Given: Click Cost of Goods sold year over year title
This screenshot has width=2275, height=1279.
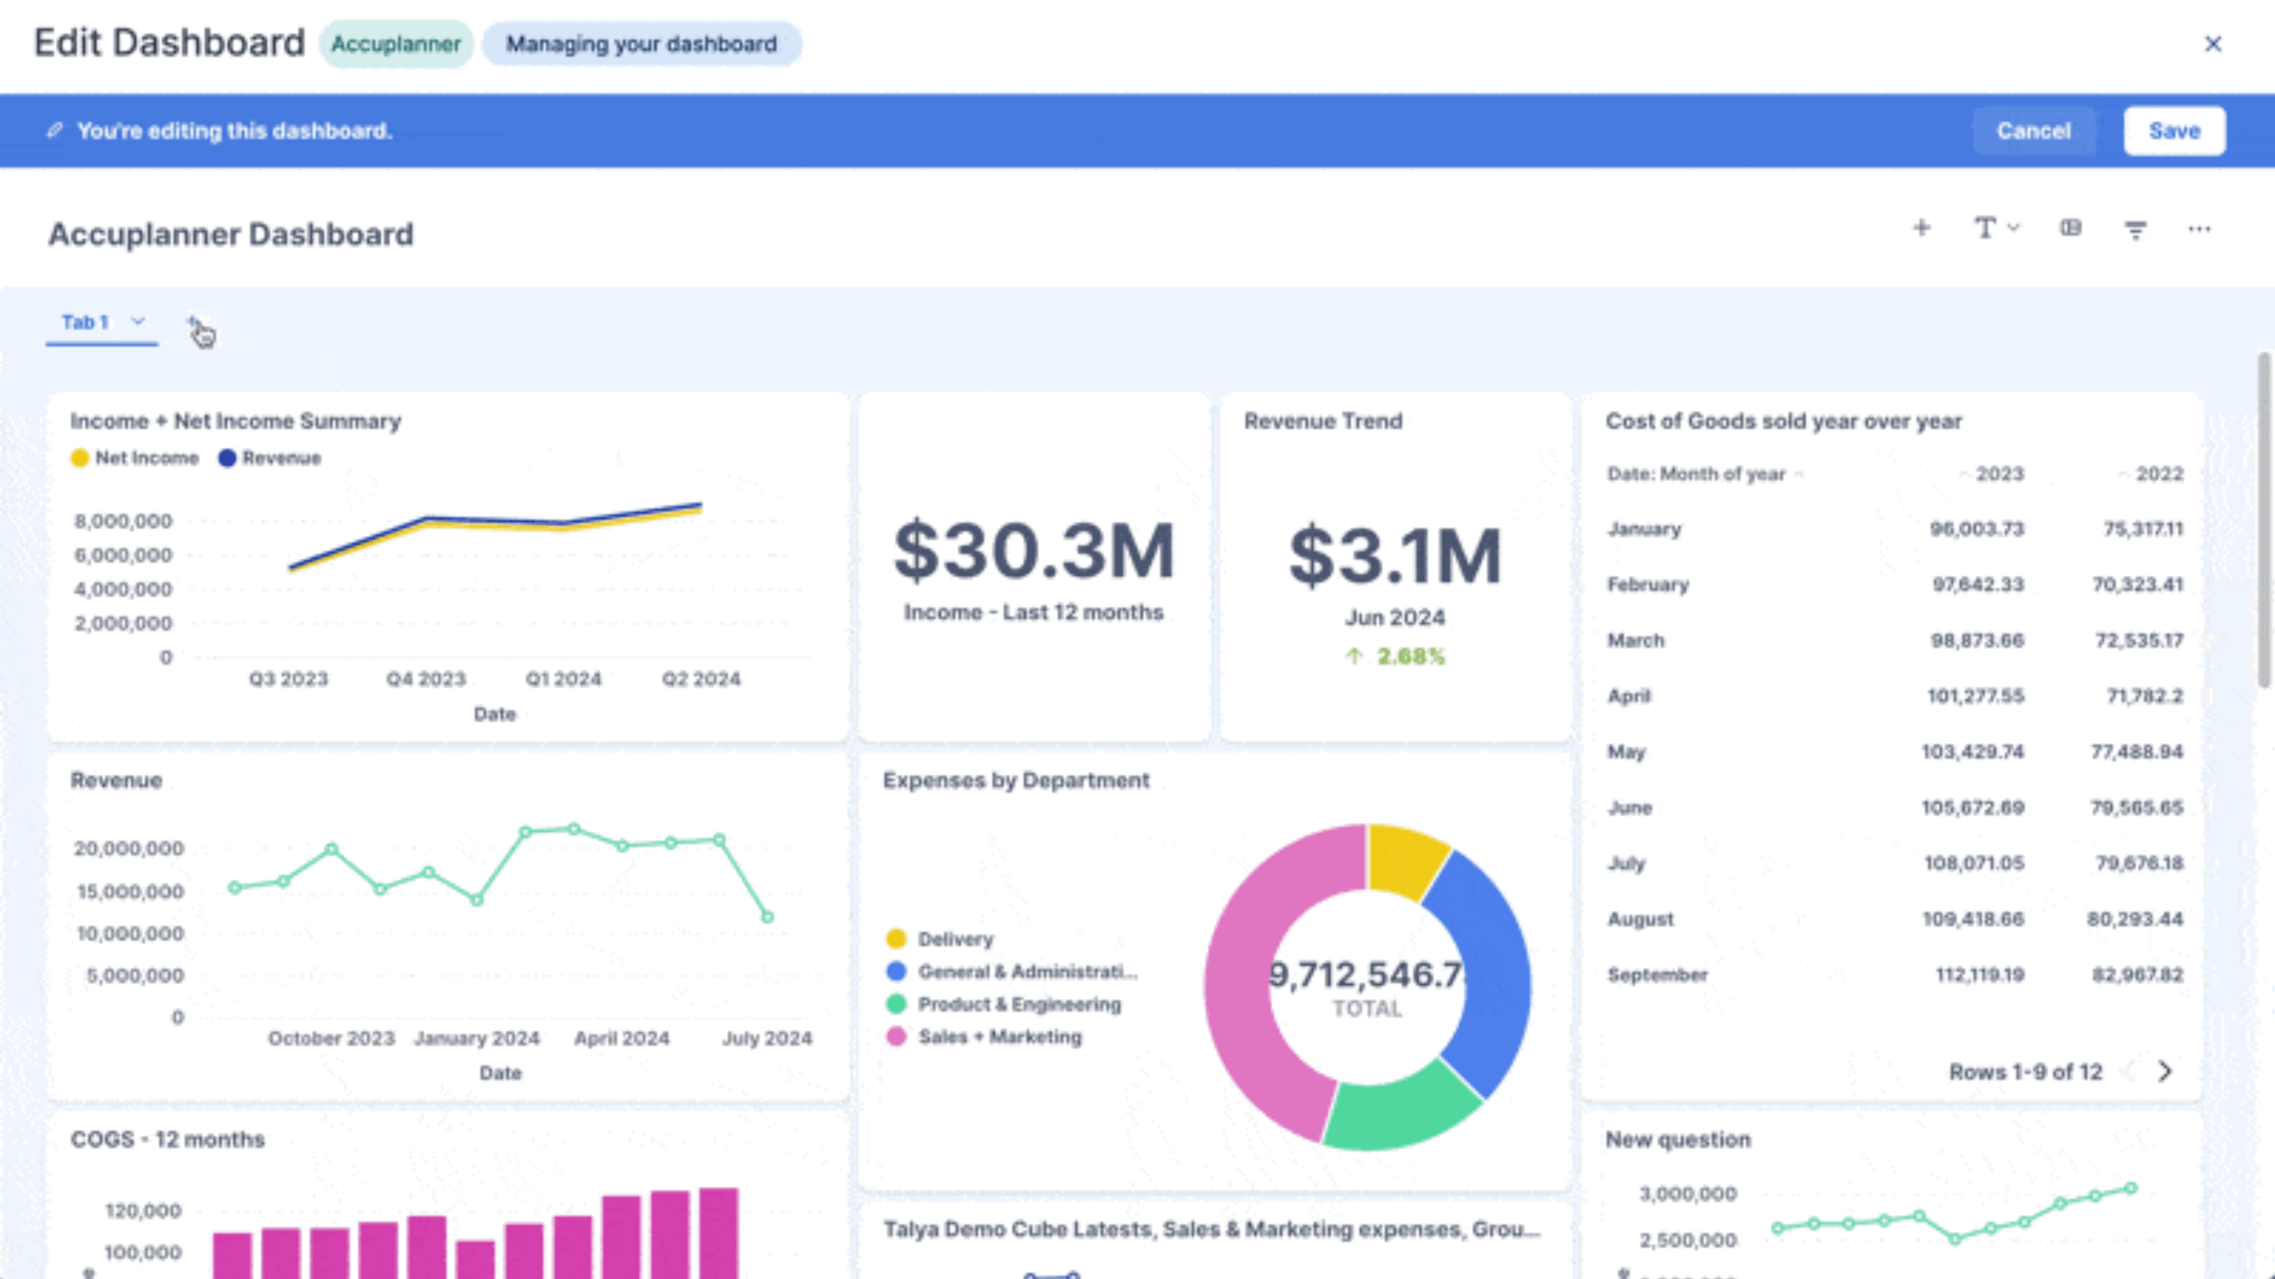Looking at the screenshot, I should pos(1783,421).
